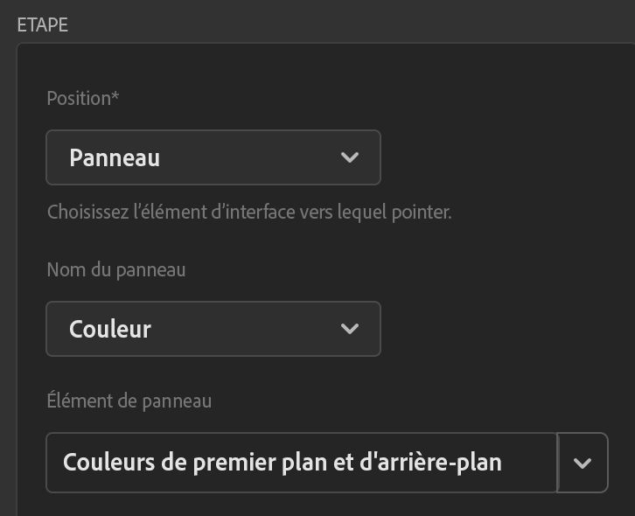Image resolution: width=635 pixels, height=516 pixels.
Task: Click the Couleurs de premier plan text field
Action: pos(301,463)
